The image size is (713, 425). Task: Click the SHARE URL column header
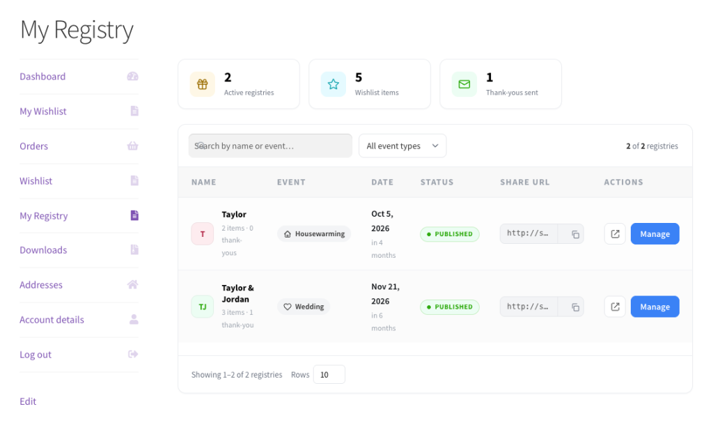pyautogui.click(x=525, y=182)
